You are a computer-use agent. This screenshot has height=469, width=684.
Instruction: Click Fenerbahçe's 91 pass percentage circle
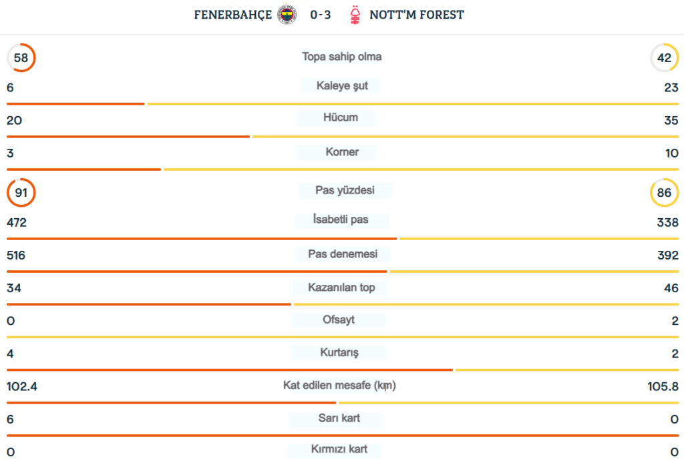coord(21,193)
